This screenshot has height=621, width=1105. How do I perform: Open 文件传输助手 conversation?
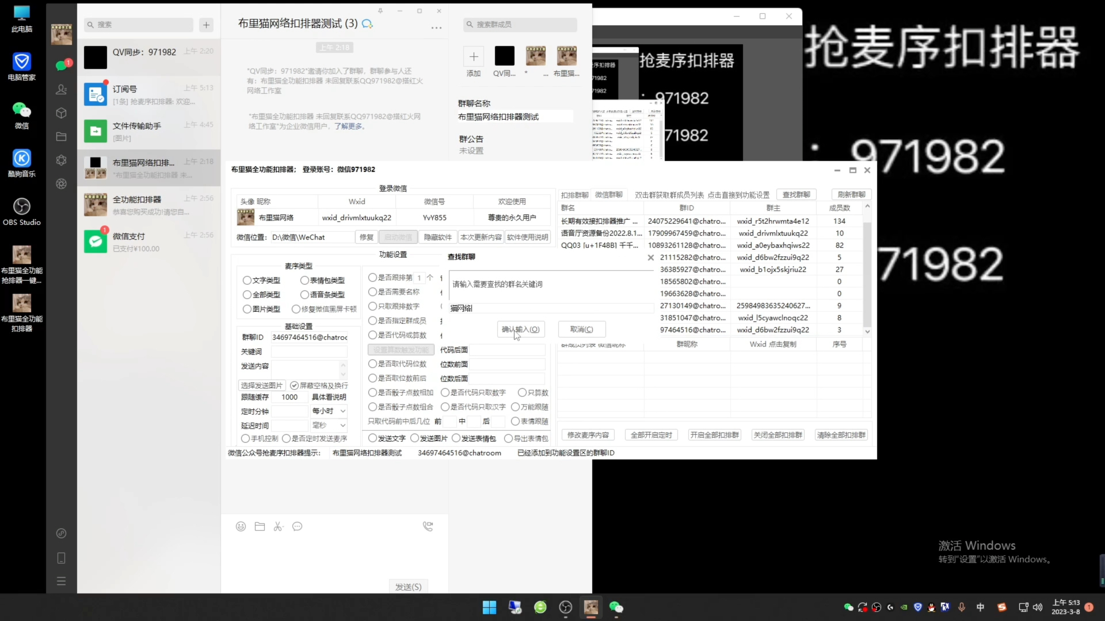coord(149,131)
